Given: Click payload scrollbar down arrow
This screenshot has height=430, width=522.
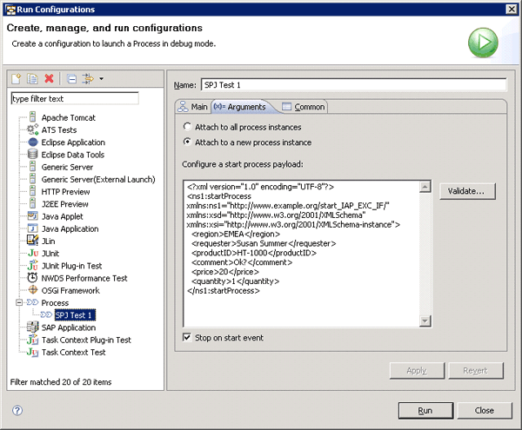Looking at the screenshot, I should click(x=425, y=321).
